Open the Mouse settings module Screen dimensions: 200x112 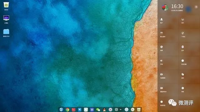(x=182, y=76)
